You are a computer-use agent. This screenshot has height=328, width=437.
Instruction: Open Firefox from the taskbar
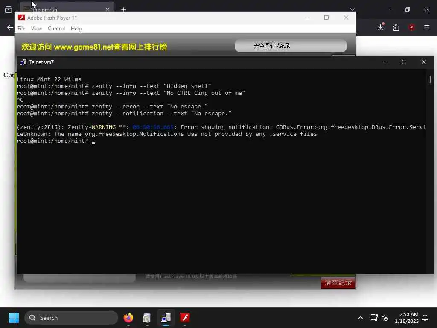(x=128, y=318)
